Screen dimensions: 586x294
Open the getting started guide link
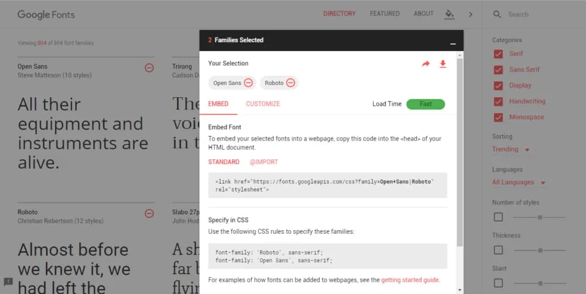[x=410, y=280]
